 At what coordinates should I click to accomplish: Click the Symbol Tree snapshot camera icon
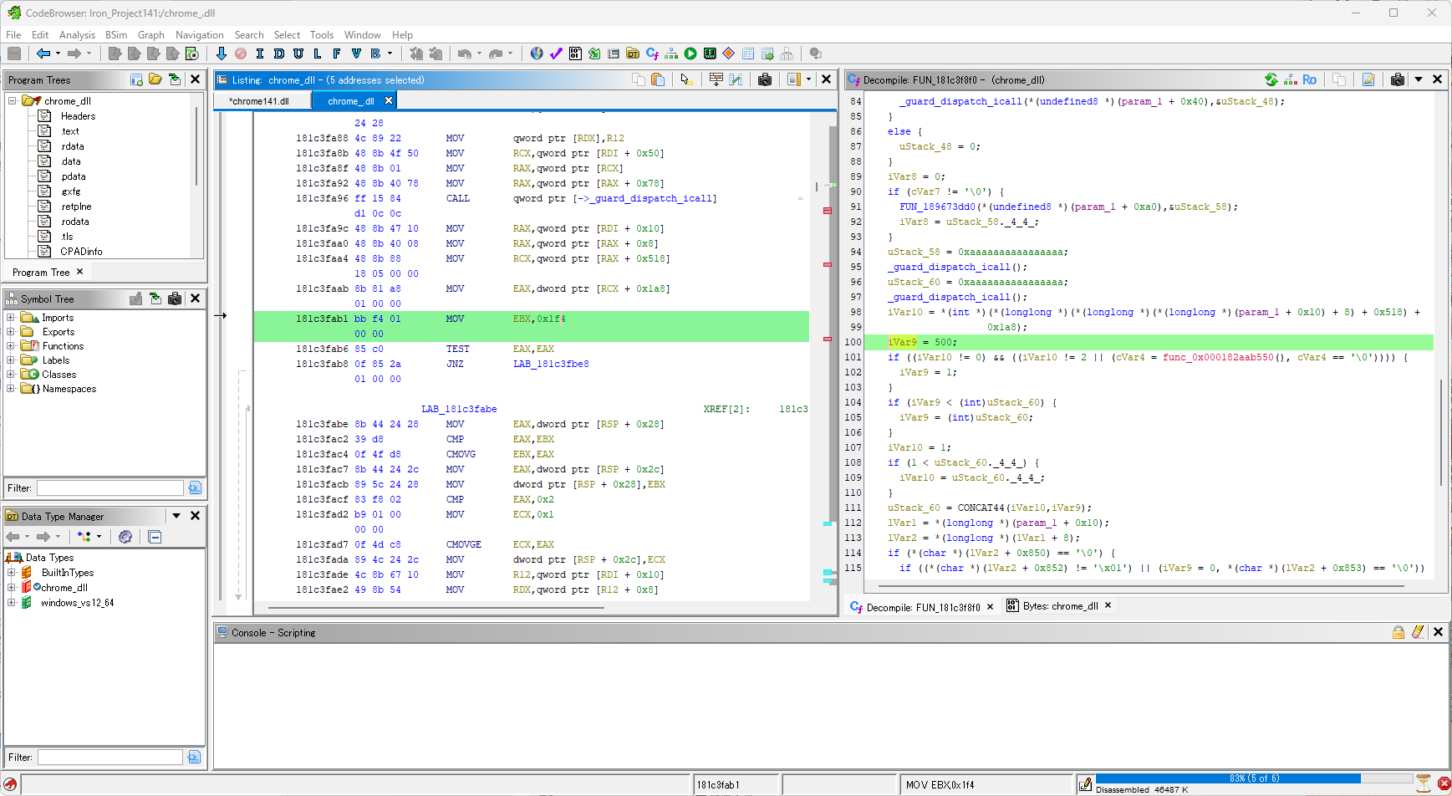click(175, 298)
